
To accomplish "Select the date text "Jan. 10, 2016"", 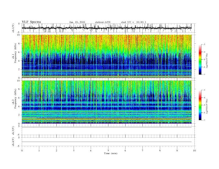I will [x=77, y=22].
